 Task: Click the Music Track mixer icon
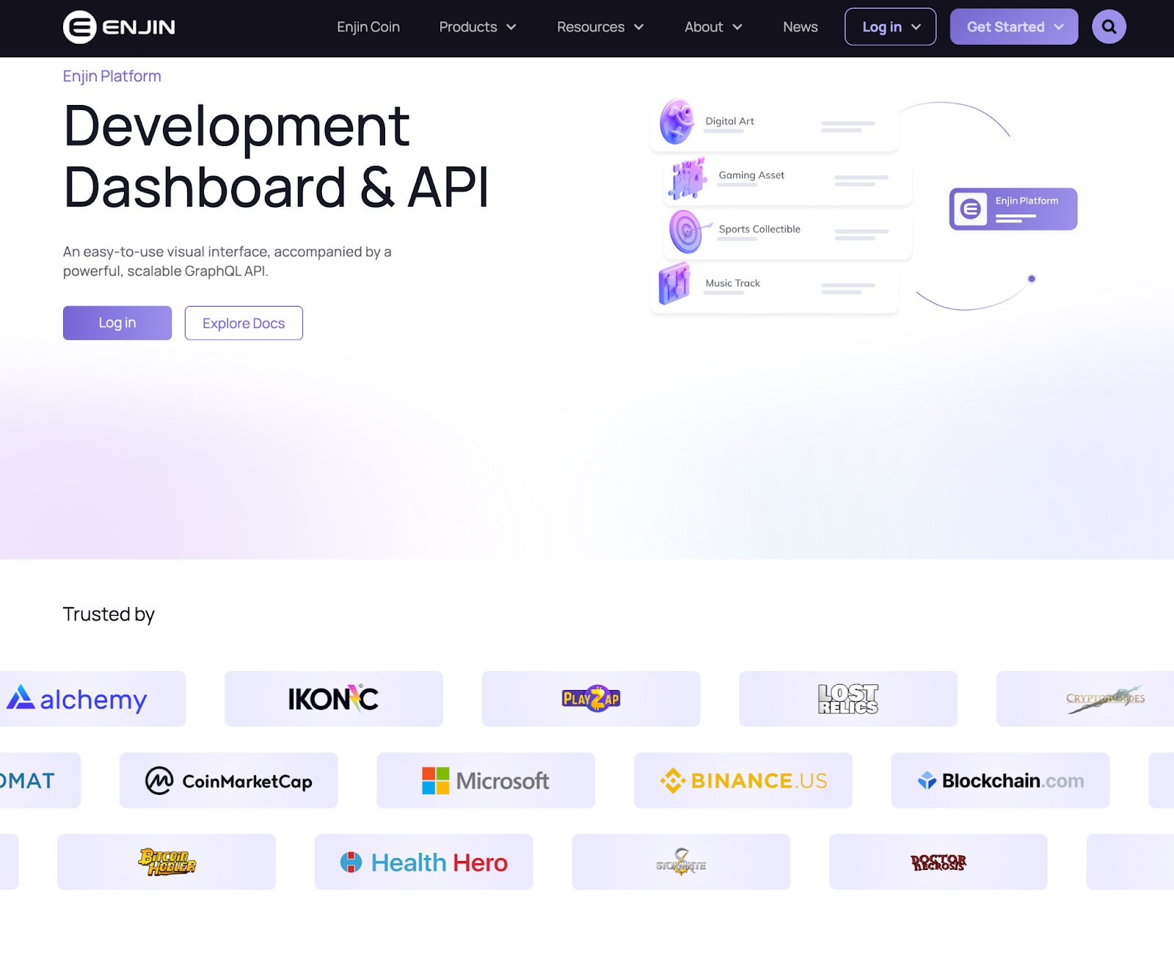click(675, 284)
